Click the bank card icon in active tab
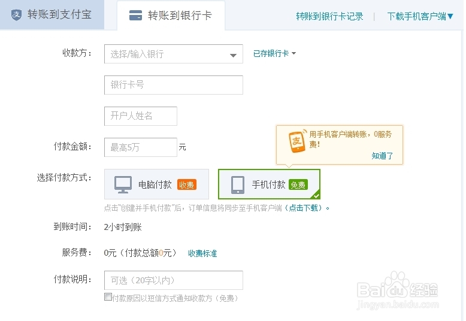This screenshot has height=321, width=466. [x=136, y=16]
